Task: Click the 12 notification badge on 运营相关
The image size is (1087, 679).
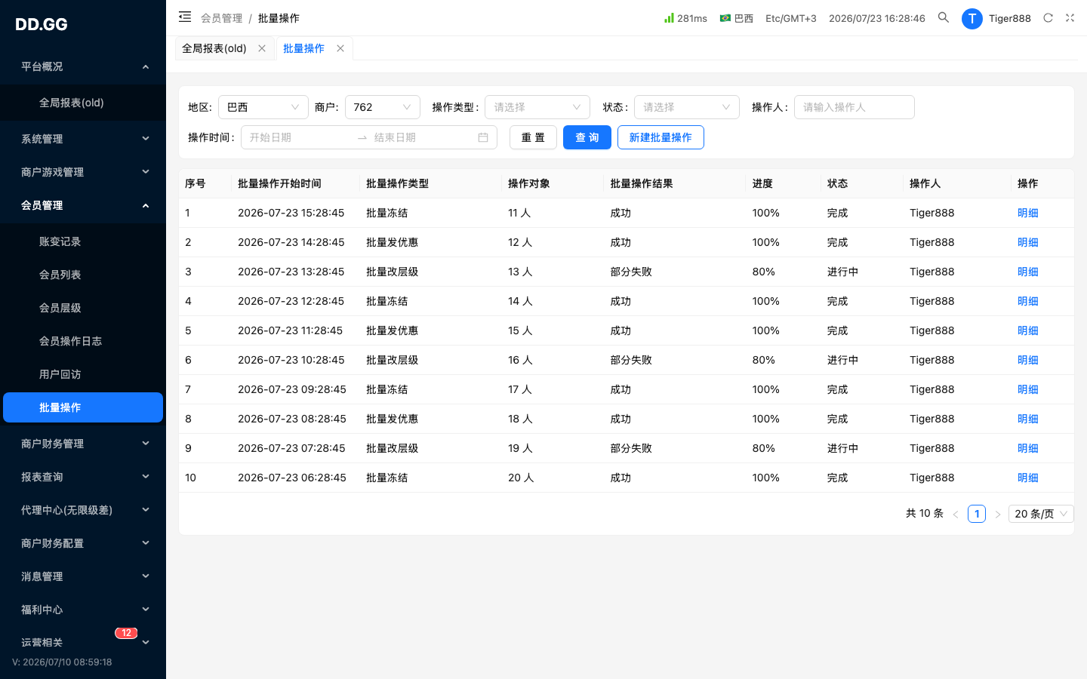Action: pyautogui.click(x=126, y=633)
